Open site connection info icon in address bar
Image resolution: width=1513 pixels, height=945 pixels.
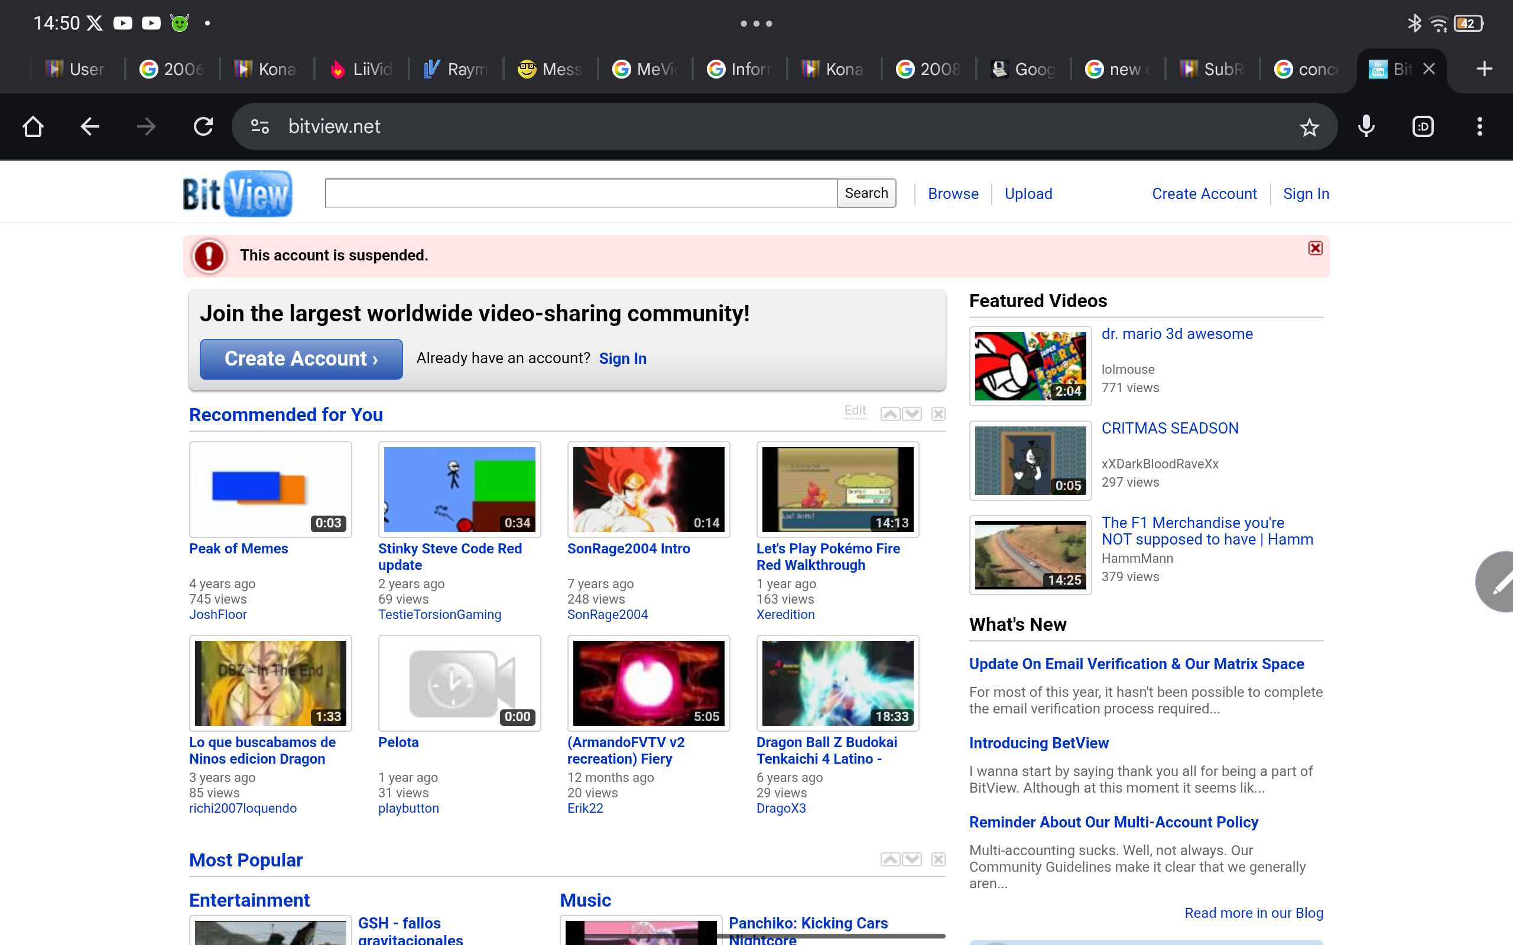click(x=259, y=126)
